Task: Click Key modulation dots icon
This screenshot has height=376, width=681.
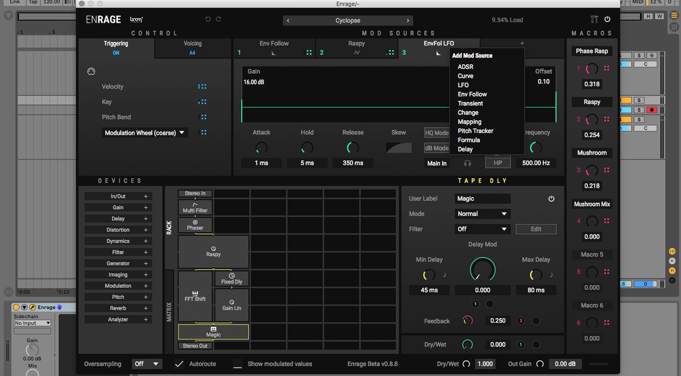Action: (x=203, y=102)
